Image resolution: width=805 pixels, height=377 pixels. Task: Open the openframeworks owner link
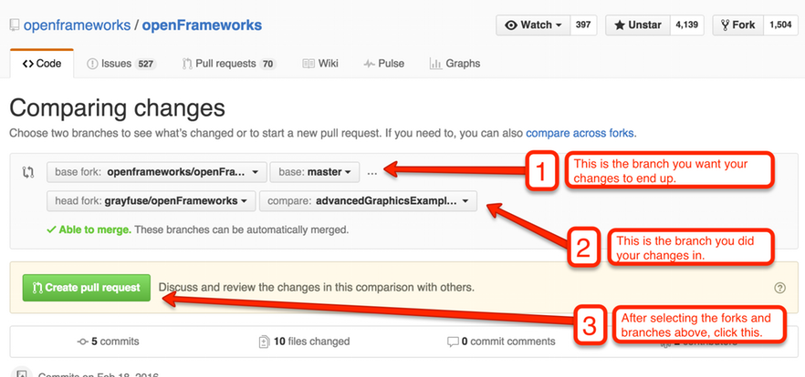click(77, 25)
